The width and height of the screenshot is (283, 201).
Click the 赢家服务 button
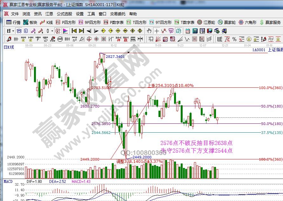(270, 22)
